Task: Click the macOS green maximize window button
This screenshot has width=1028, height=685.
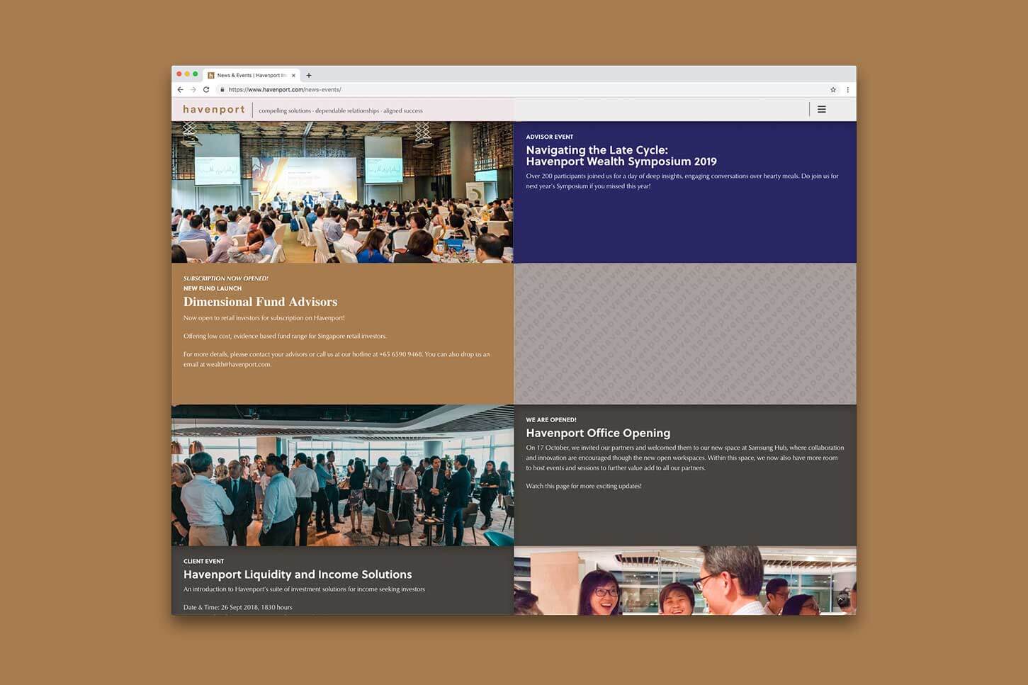Action: 196,74
